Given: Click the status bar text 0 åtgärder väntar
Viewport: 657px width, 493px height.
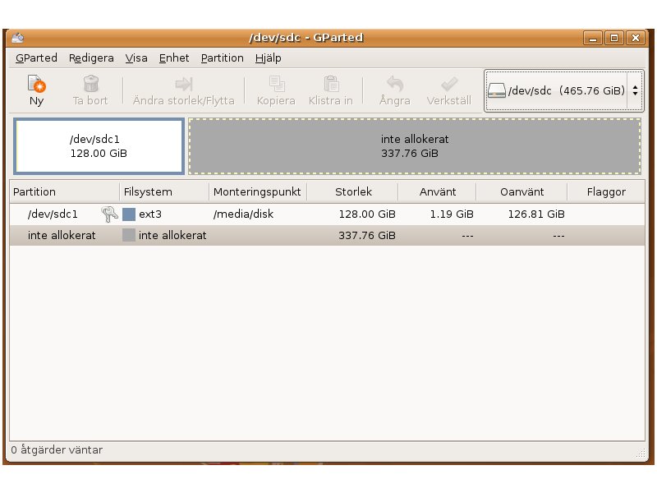Looking at the screenshot, I should (57, 449).
